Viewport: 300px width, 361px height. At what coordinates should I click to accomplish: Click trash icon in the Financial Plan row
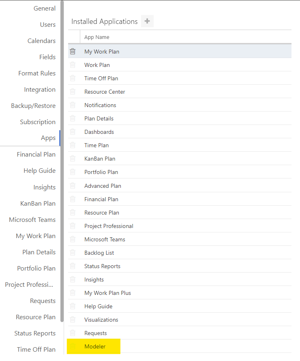click(x=73, y=199)
